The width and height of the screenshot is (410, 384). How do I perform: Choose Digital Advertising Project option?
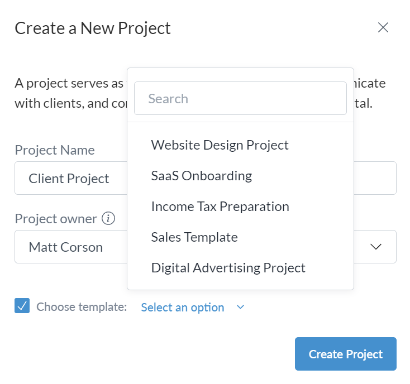(x=228, y=268)
